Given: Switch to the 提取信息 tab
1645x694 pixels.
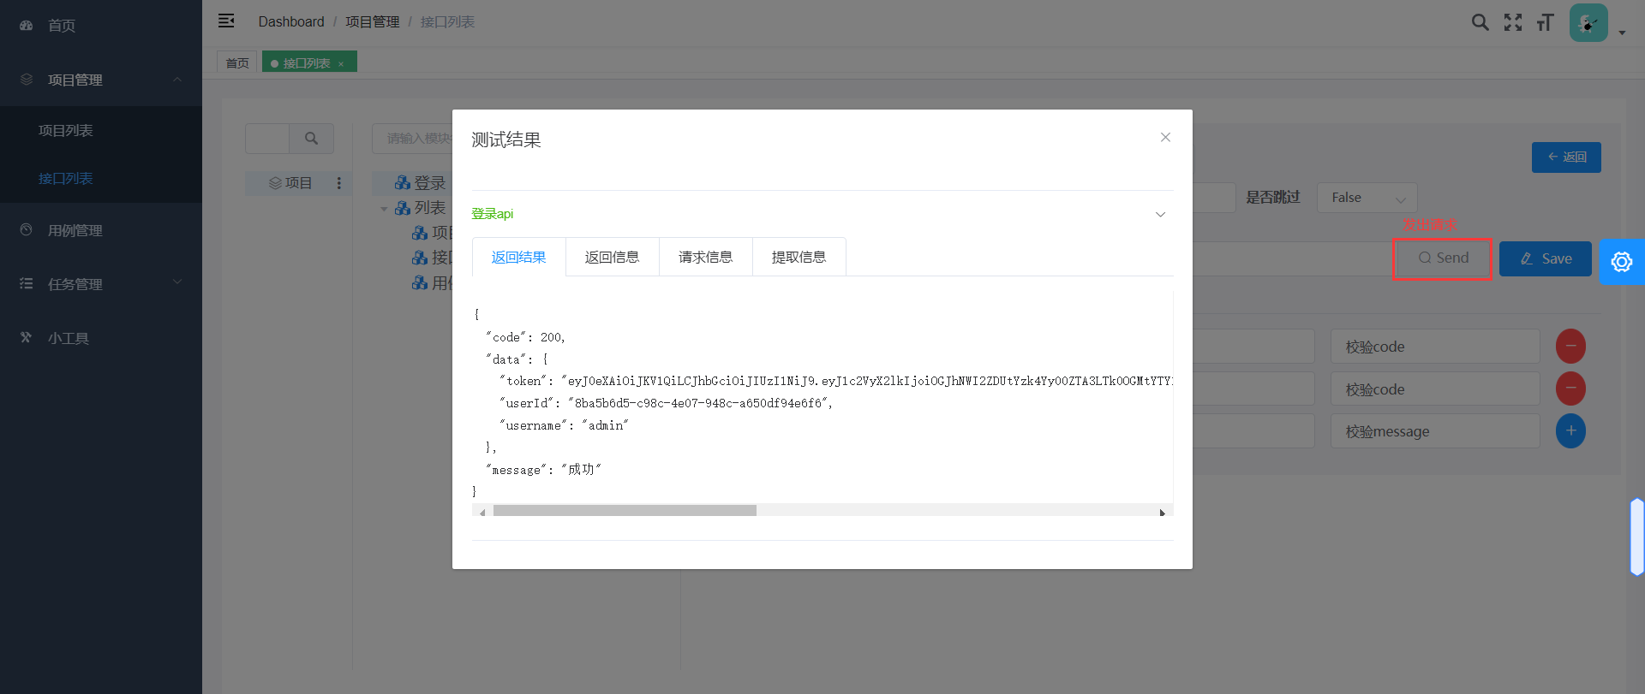Looking at the screenshot, I should click(799, 257).
